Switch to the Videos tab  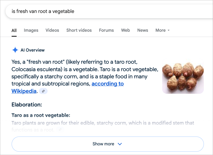coord(52,30)
